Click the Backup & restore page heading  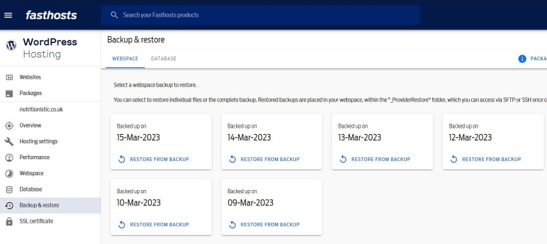136,40
